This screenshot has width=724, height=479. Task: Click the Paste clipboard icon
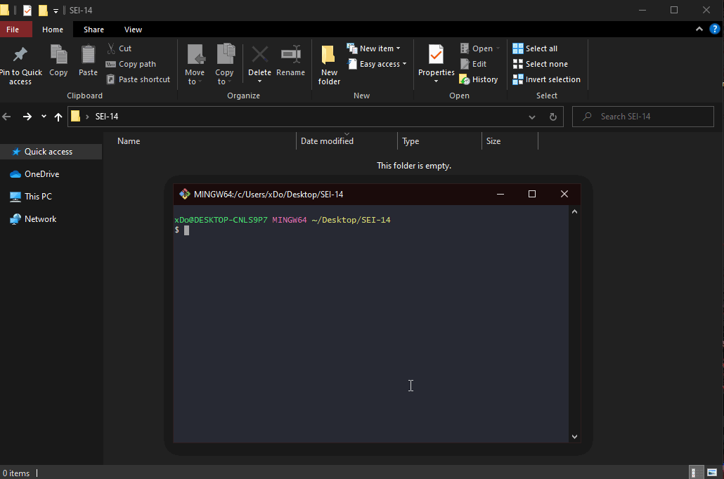point(88,55)
